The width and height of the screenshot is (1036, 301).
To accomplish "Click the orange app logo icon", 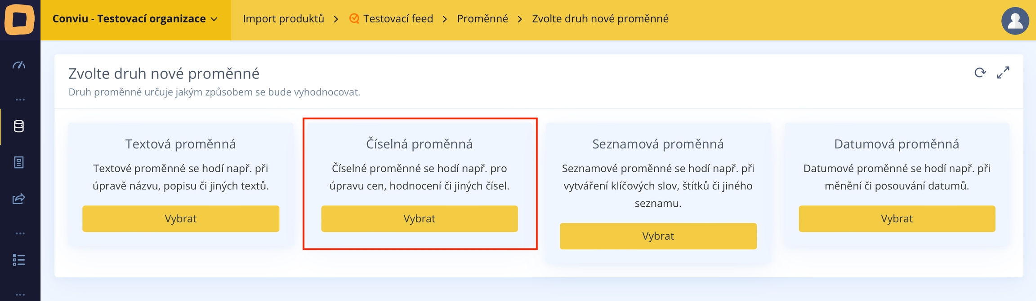I will [20, 19].
